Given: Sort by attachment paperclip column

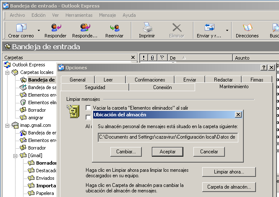Looking at the screenshot, I should (152, 58).
